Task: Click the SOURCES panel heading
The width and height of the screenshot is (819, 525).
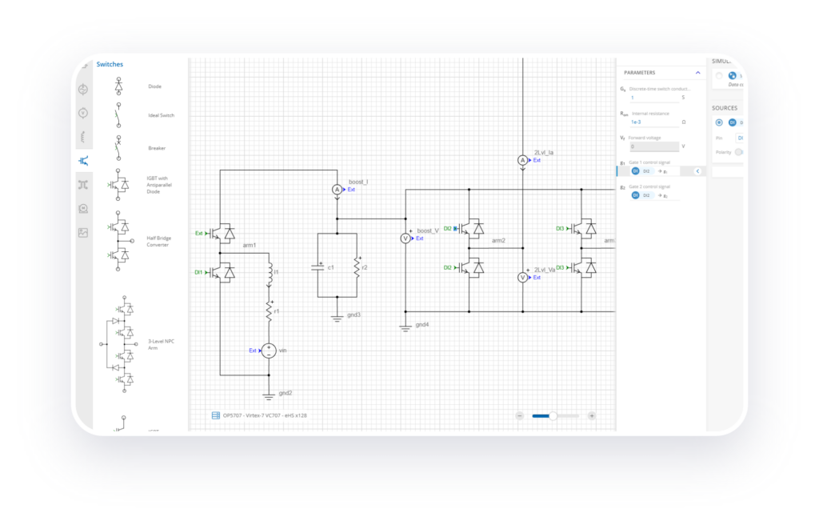Action: (x=725, y=108)
